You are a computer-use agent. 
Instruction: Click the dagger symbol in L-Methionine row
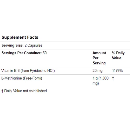113,78
